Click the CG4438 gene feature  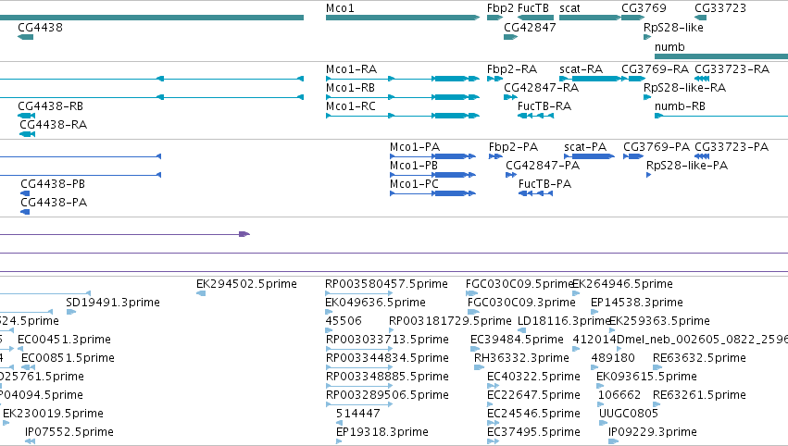pos(25,37)
